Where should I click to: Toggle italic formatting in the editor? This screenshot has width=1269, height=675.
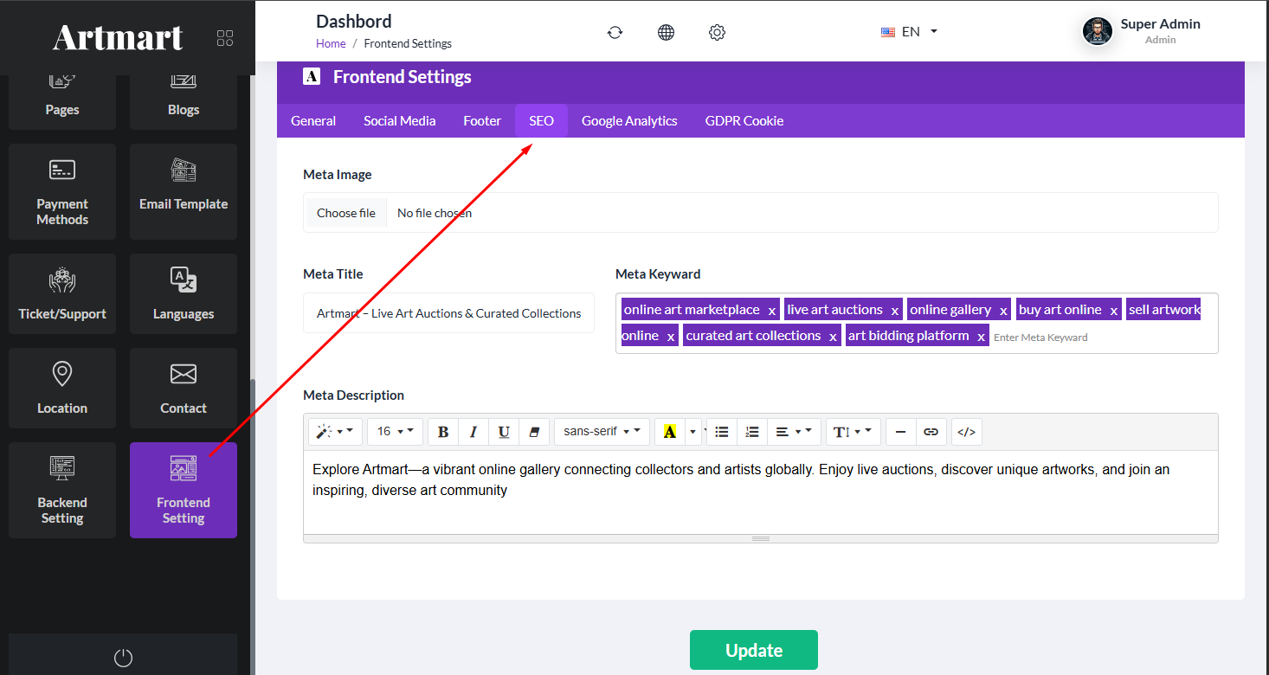pyautogui.click(x=473, y=432)
